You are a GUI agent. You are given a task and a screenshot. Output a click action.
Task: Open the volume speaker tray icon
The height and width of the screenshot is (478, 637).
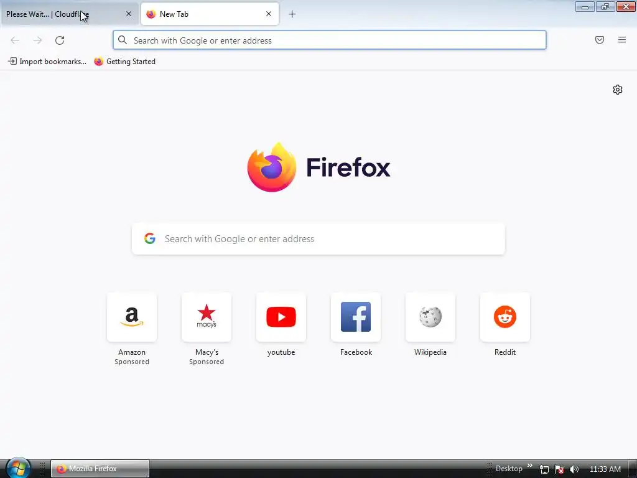tap(574, 469)
